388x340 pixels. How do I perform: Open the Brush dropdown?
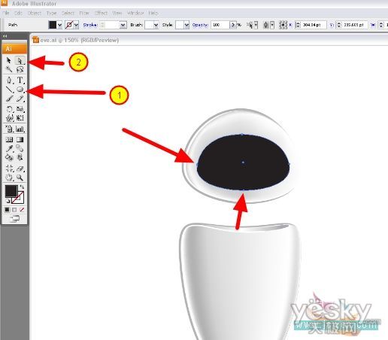[x=156, y=25]
